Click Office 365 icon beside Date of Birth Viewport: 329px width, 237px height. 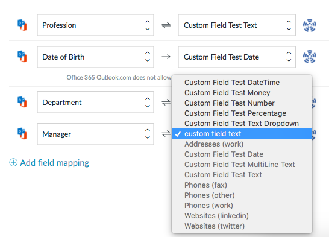coord(22,57)
